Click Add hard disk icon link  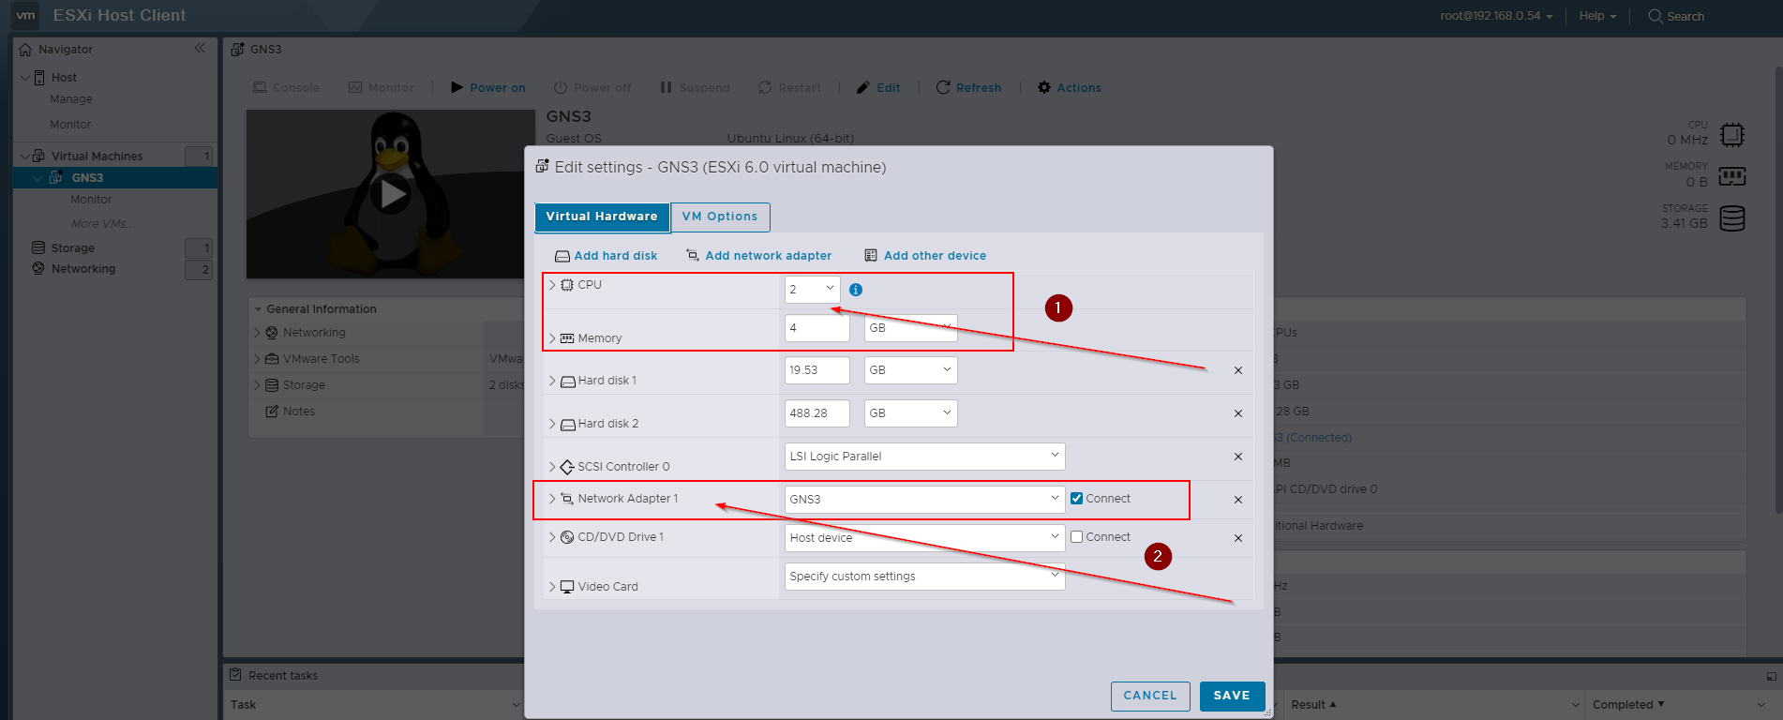pos(562,256)
